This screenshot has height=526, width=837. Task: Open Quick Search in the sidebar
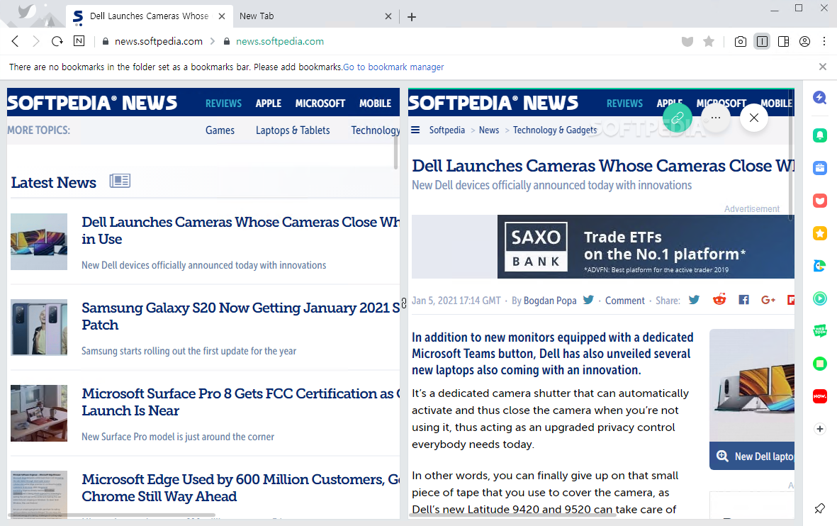820,97
